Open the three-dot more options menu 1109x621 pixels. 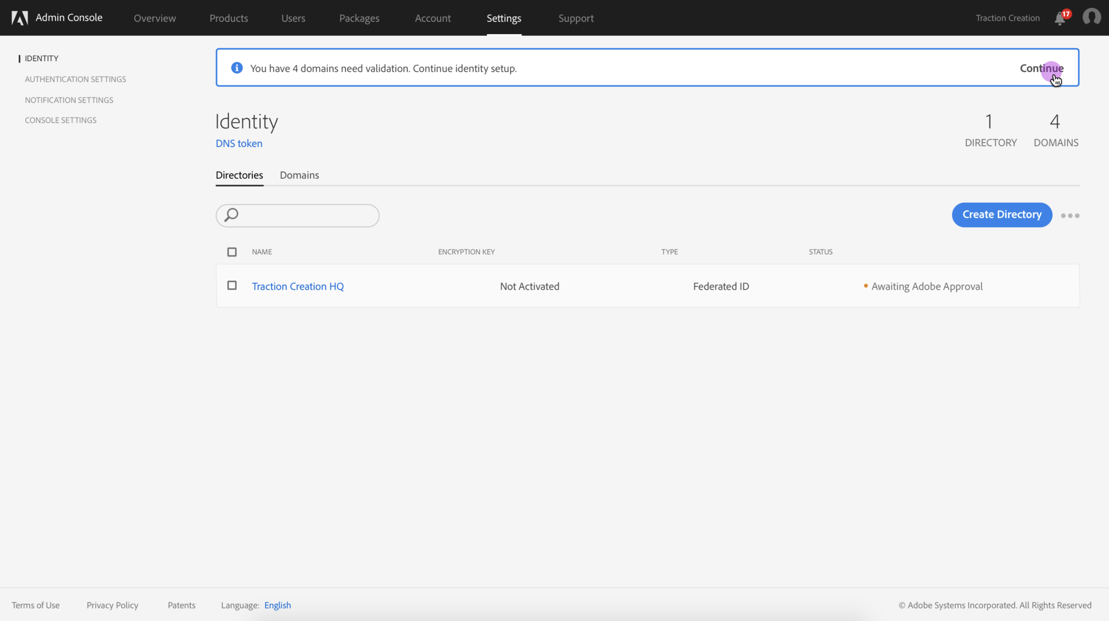point(1070,216)
